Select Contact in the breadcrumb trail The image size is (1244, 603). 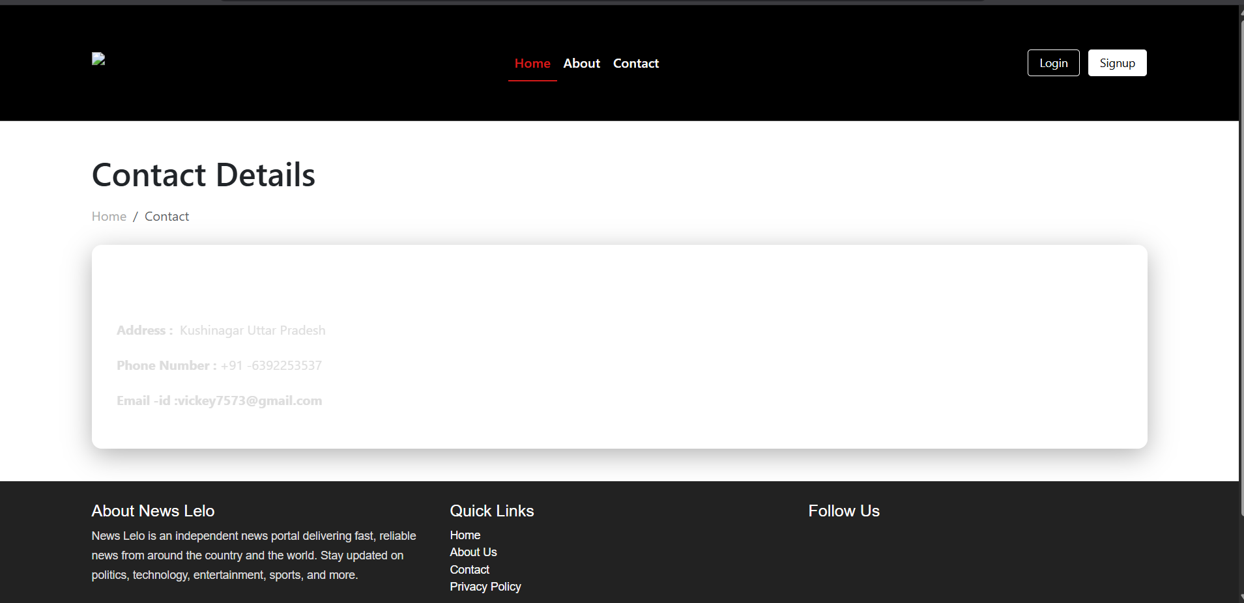pyautogui.click(x=166, y=216)
